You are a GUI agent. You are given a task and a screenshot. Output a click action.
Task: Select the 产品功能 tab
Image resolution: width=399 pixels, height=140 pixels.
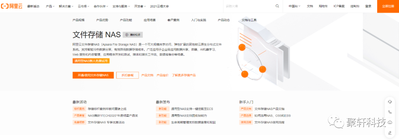(x=126, y=20)
